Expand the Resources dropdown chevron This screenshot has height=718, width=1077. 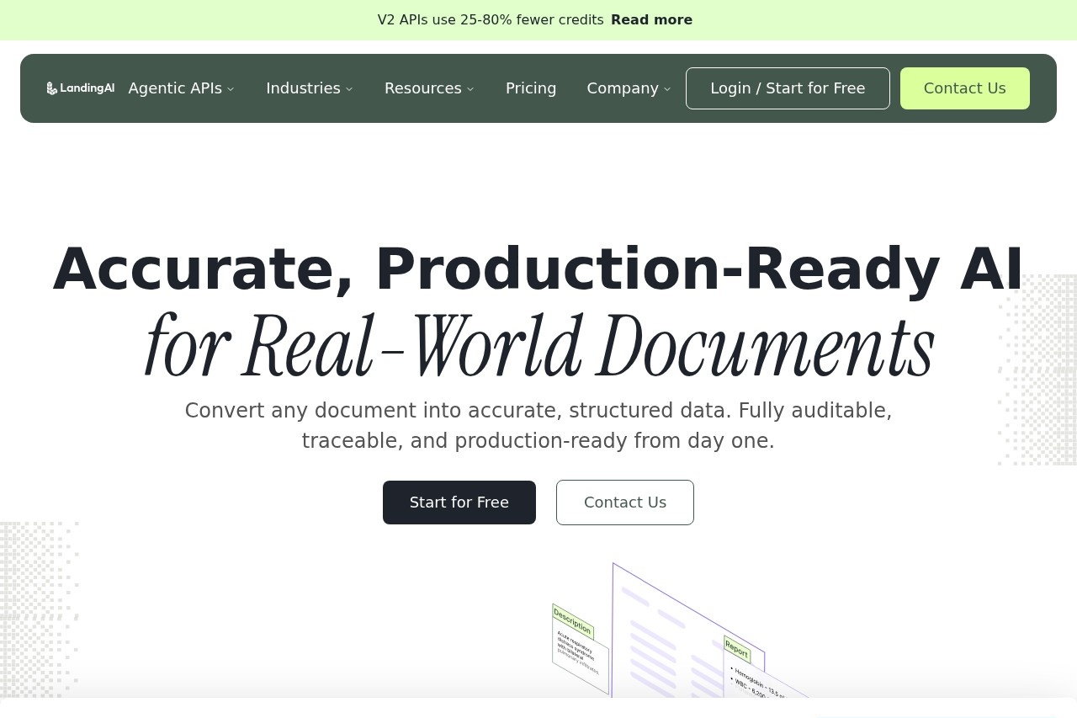pyautogui.click(x=470, y=89)
